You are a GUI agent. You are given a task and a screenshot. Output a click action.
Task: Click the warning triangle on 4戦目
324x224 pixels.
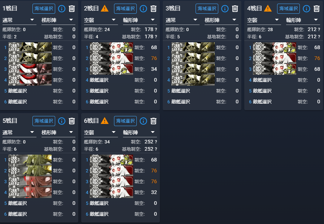(x=268, y=8)
